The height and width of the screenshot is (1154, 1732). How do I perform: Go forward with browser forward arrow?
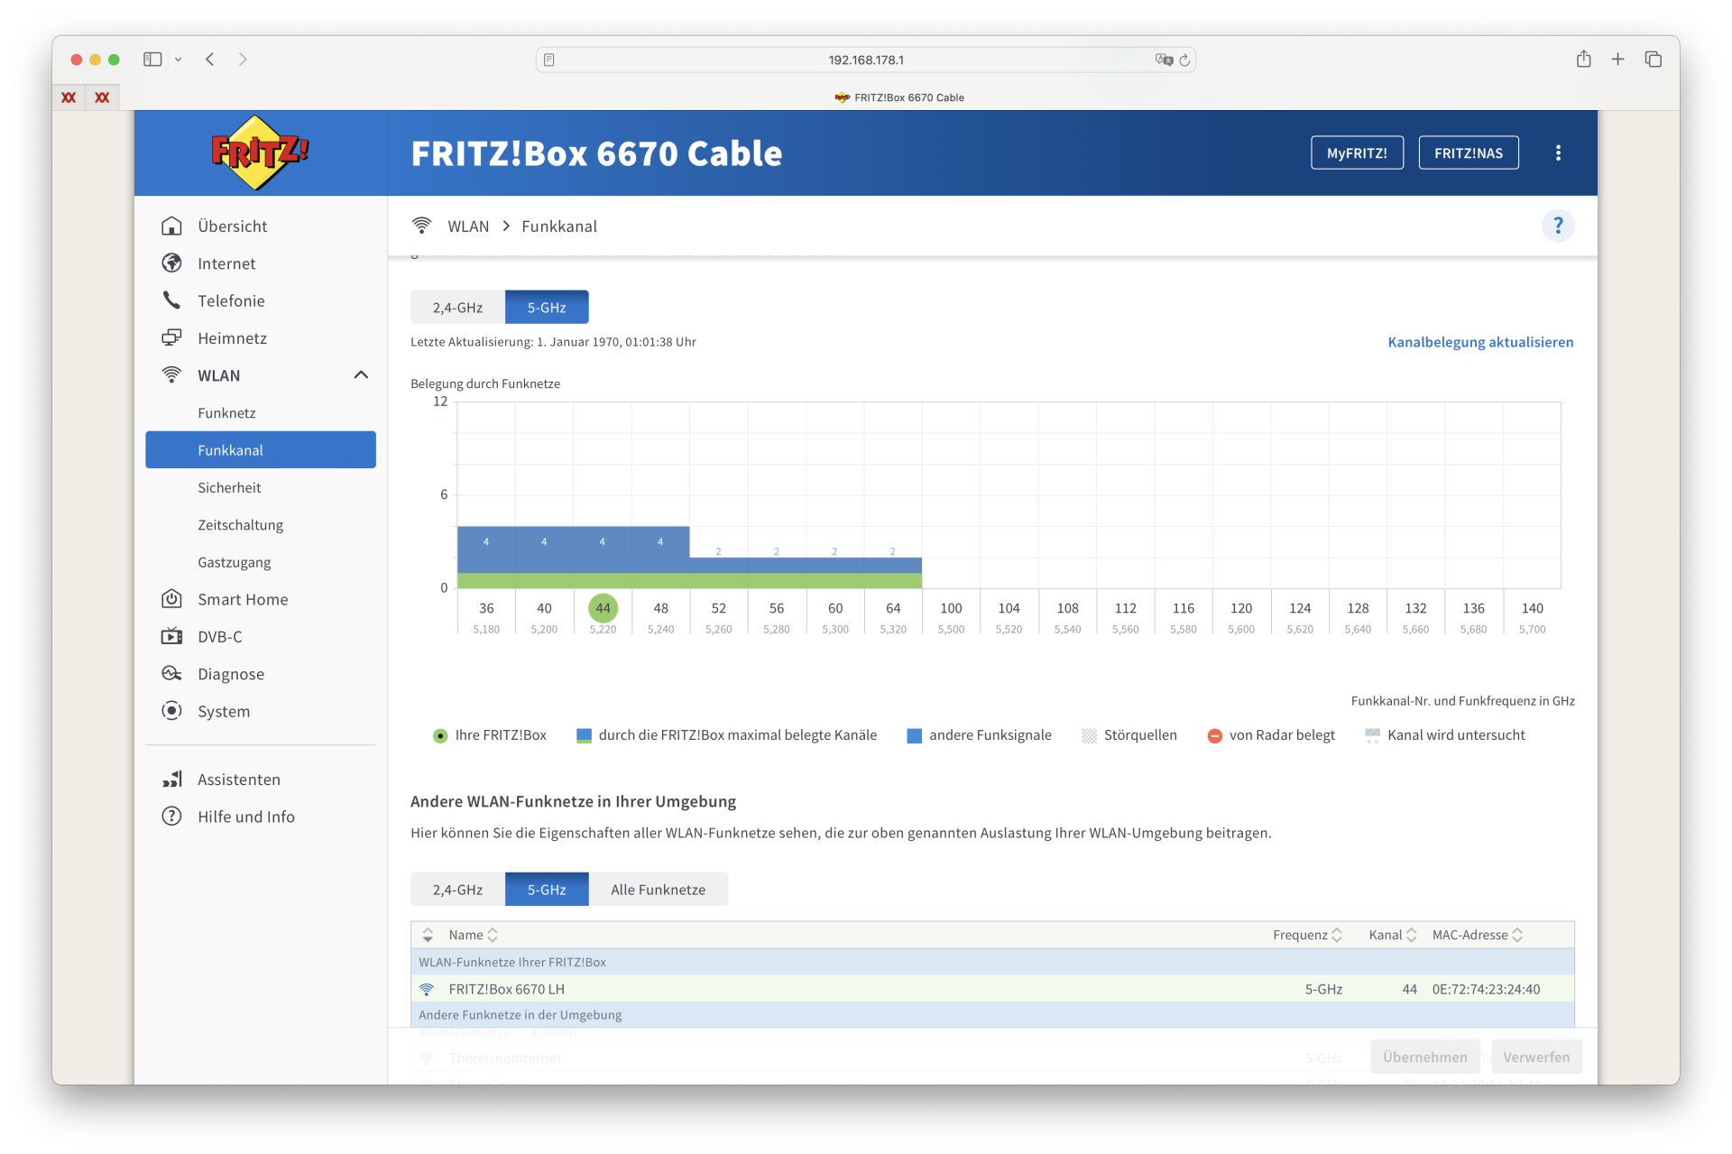pyautogui.click(x=243, y=59)
